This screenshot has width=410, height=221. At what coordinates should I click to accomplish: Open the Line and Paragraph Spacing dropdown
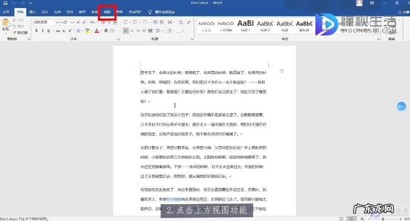click(159, 31)
